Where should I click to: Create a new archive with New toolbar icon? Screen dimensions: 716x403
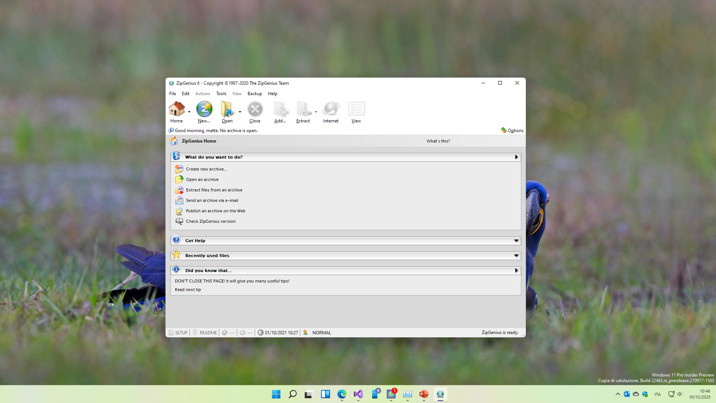(204, 109)
